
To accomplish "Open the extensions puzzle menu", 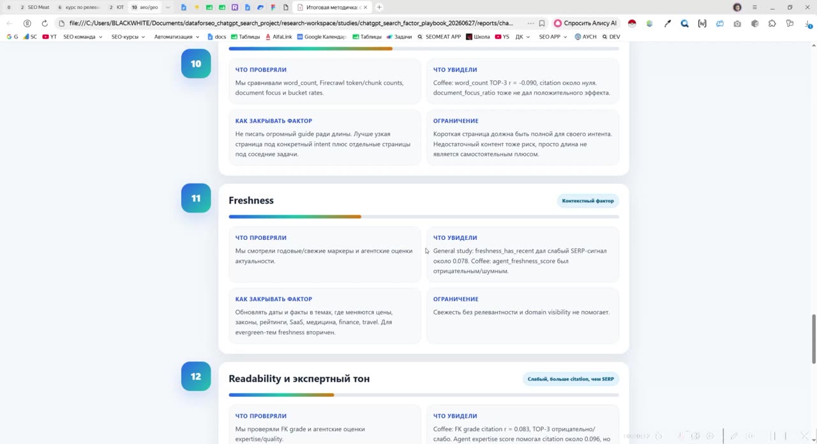I will [x=772, y=23].
